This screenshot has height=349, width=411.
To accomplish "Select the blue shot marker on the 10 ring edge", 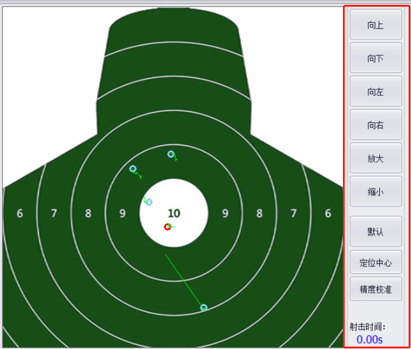I will point(148,202).
